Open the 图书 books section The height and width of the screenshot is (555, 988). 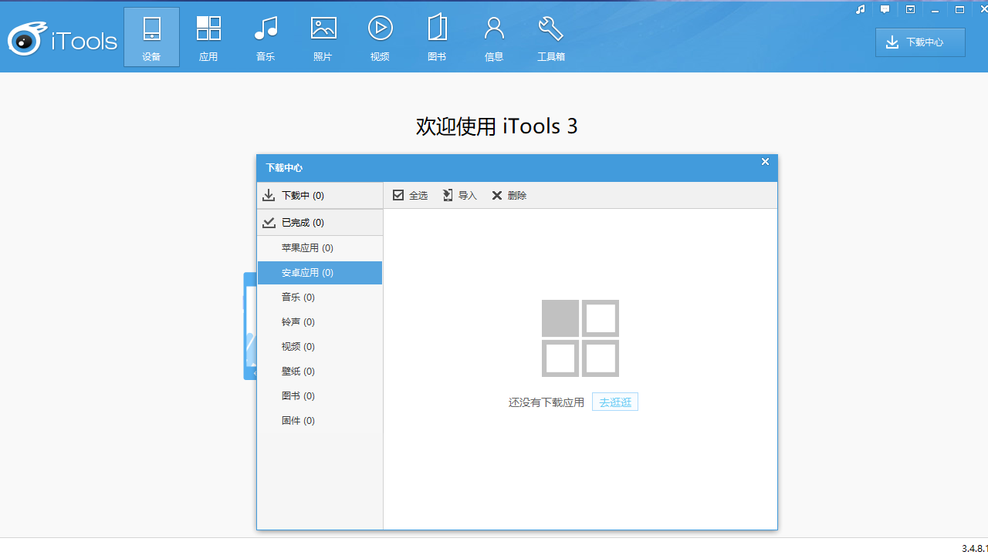(437, 36)
